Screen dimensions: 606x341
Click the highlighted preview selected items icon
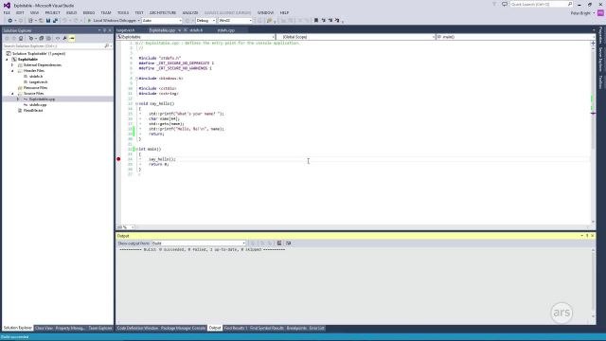(72, 38)
